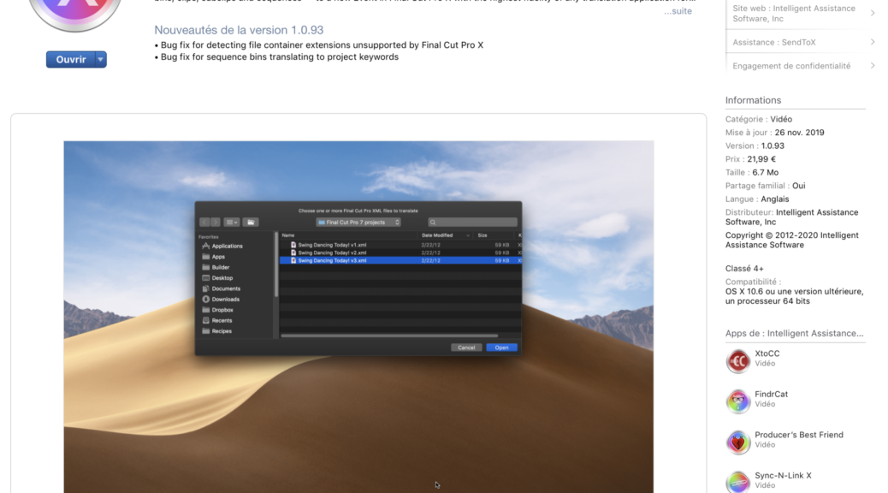Click the FindrCat app icon
This screenshot has width=888, height=493.
click(738, 401)
